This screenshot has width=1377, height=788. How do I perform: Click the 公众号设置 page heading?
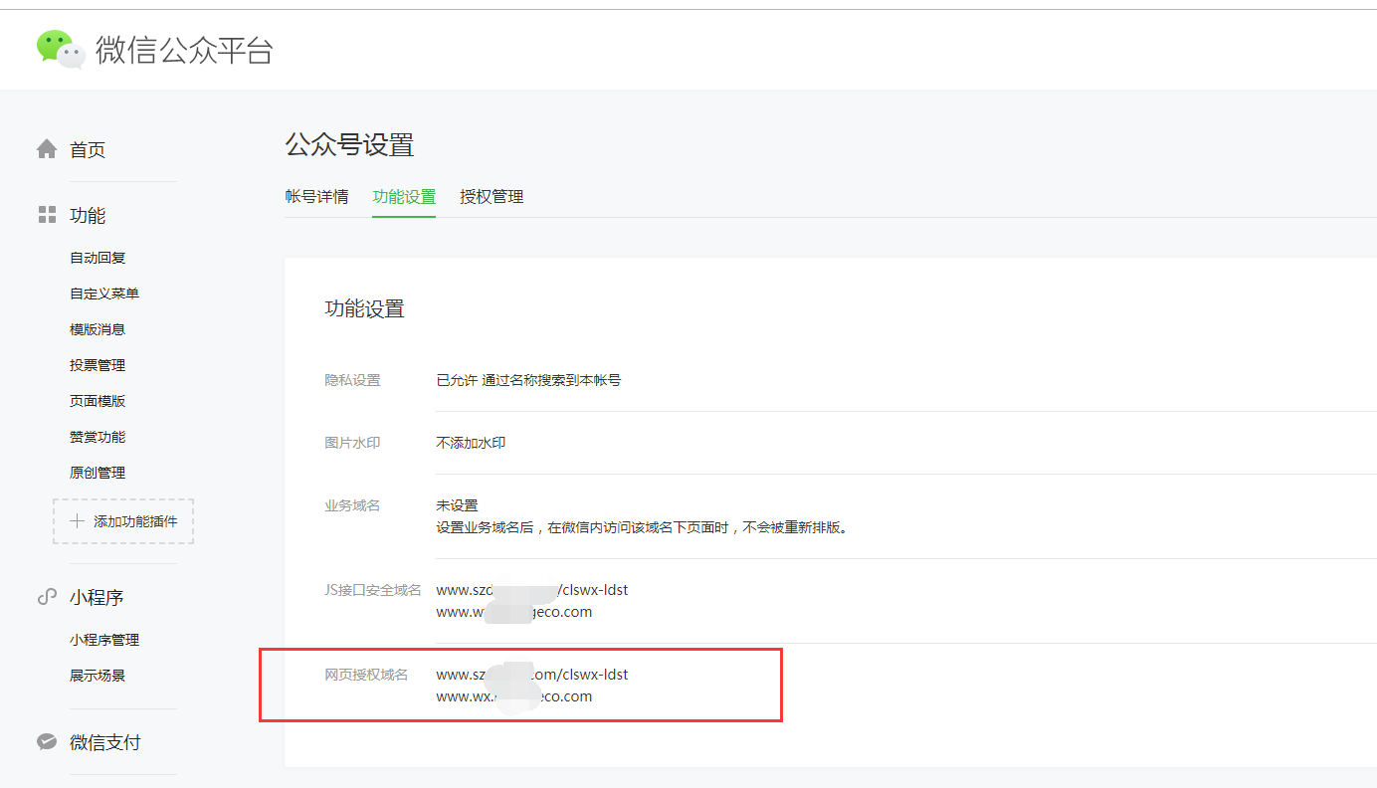pyautogui.click(x=349, y=145)
